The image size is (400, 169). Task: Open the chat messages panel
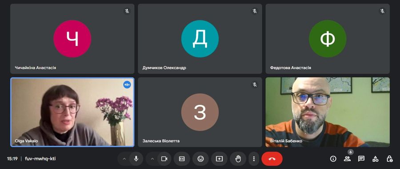pos(361,159)
